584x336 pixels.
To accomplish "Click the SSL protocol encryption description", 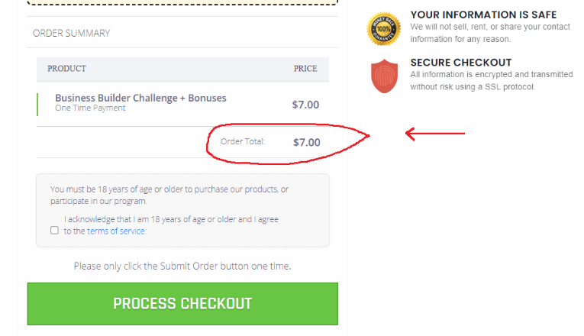I will click(492, 80).
